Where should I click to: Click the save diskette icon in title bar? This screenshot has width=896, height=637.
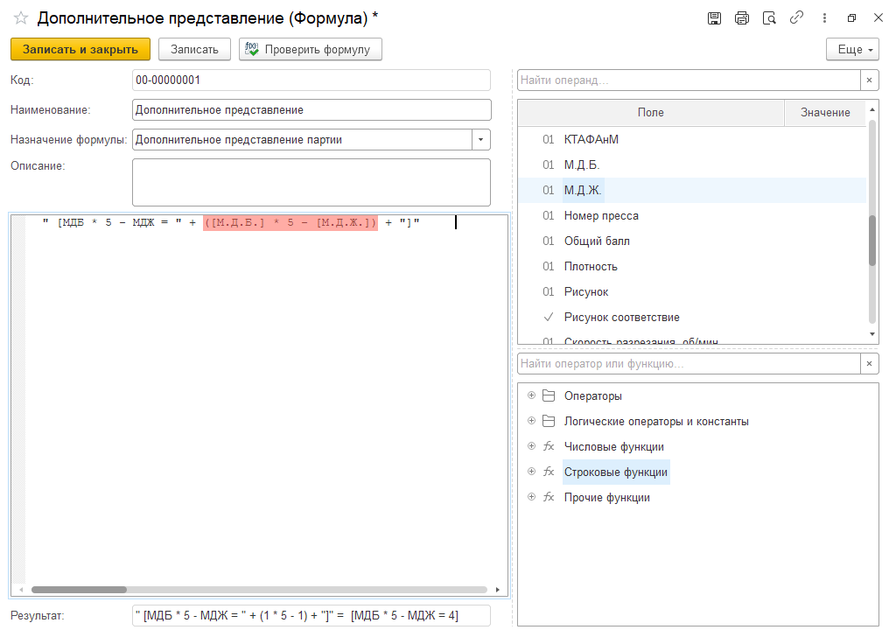[714, 18]
